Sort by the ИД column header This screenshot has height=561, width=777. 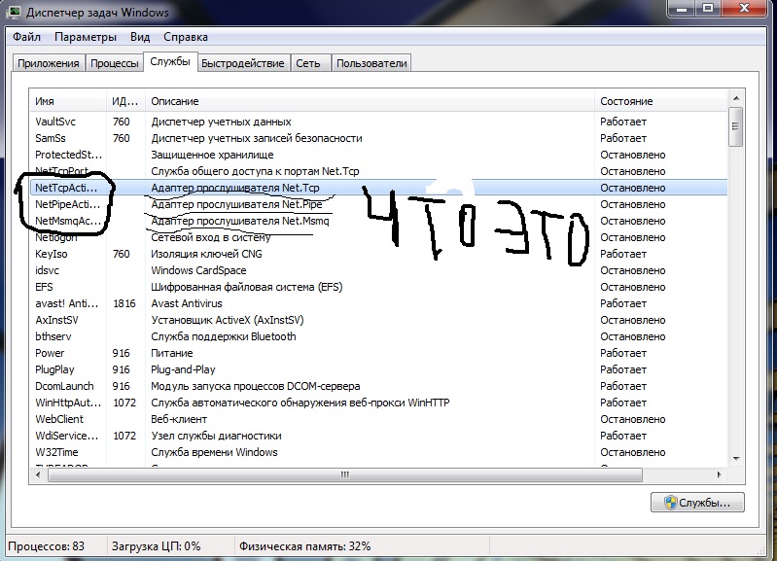[x=125, y=101]
